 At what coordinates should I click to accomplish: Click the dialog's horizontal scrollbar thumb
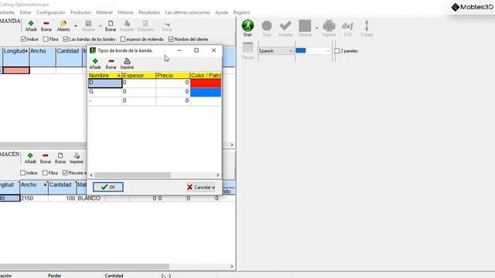132,175
